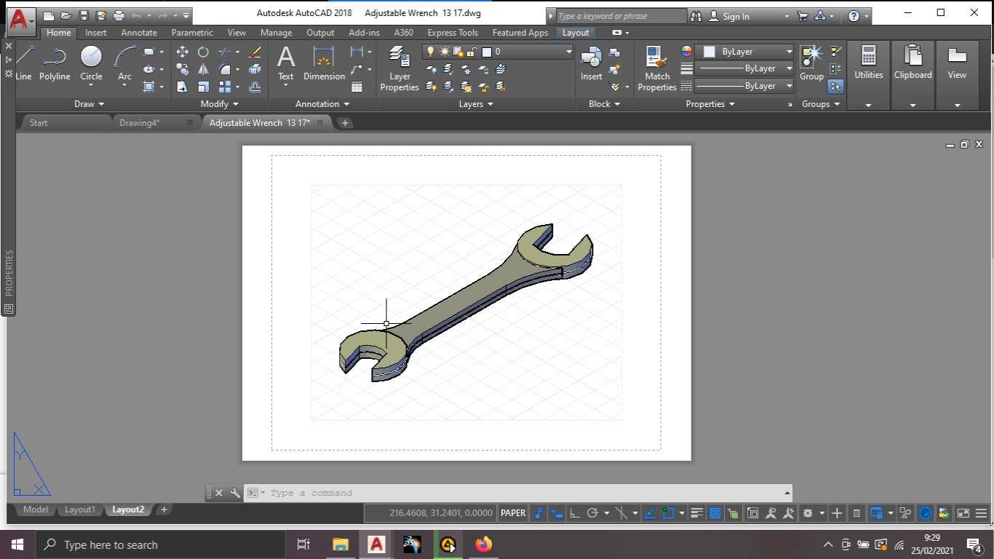
Task: Click the Save icon in quick access toolbar
Action: coord(84,15)
